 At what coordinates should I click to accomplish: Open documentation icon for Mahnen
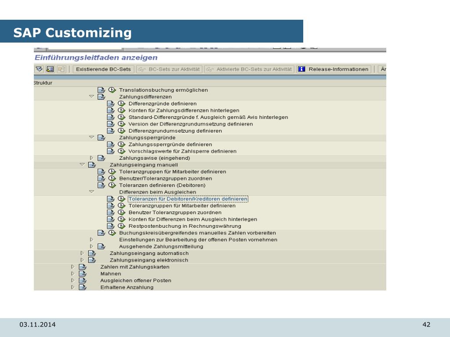(x=82, y=274)
